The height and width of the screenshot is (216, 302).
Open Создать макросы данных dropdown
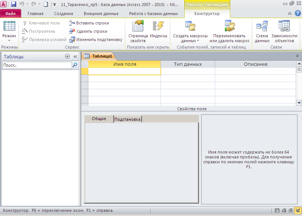(x=190, y=32)
